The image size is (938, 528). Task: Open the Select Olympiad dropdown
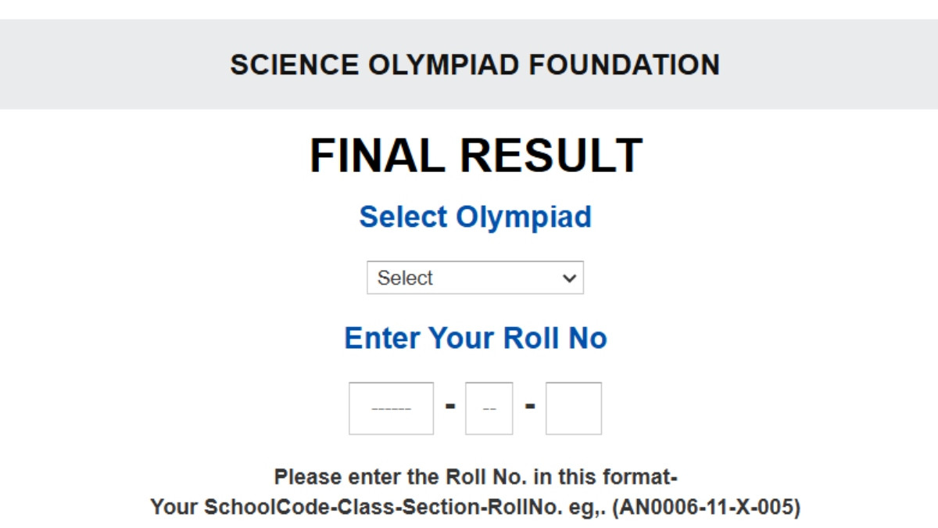474,278
